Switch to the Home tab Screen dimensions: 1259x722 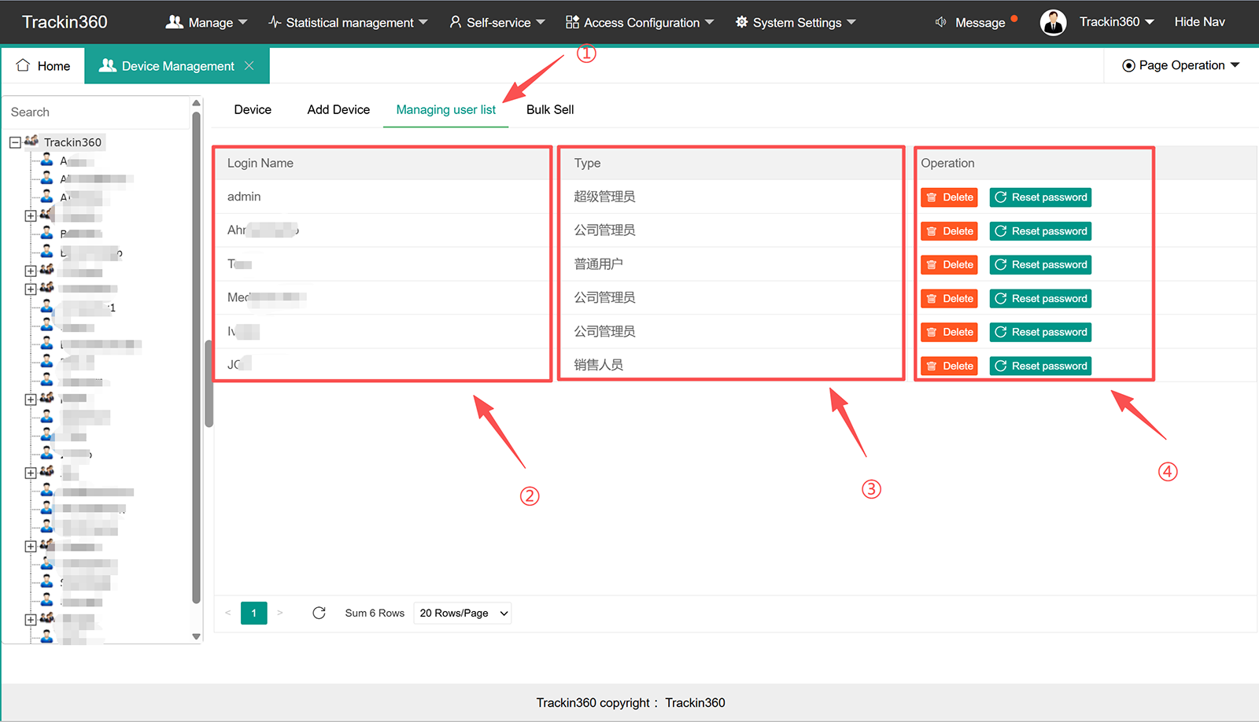43,66
